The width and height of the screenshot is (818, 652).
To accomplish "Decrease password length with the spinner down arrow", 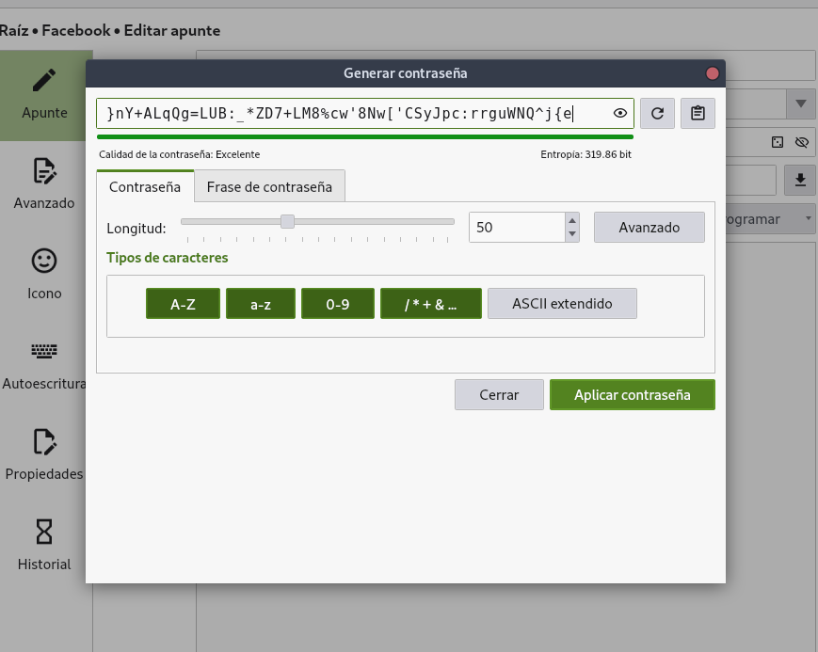I will 571,234.
